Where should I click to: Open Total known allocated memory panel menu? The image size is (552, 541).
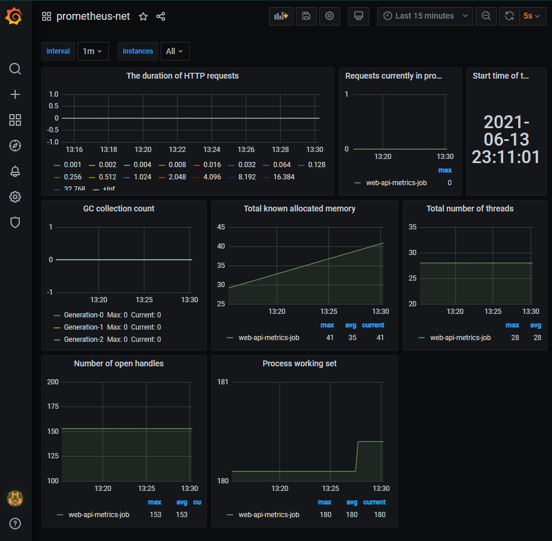pyautogui.click(x=300, y=208)
